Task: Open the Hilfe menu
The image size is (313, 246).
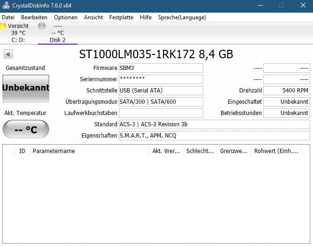Action: pyautogui.click(x=145, y=17)
